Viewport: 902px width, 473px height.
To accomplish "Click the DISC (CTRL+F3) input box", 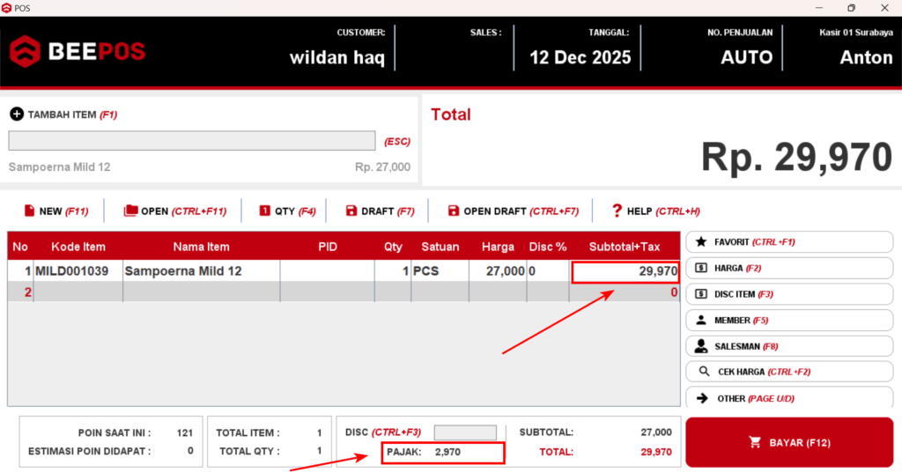I will click(465, 432).
